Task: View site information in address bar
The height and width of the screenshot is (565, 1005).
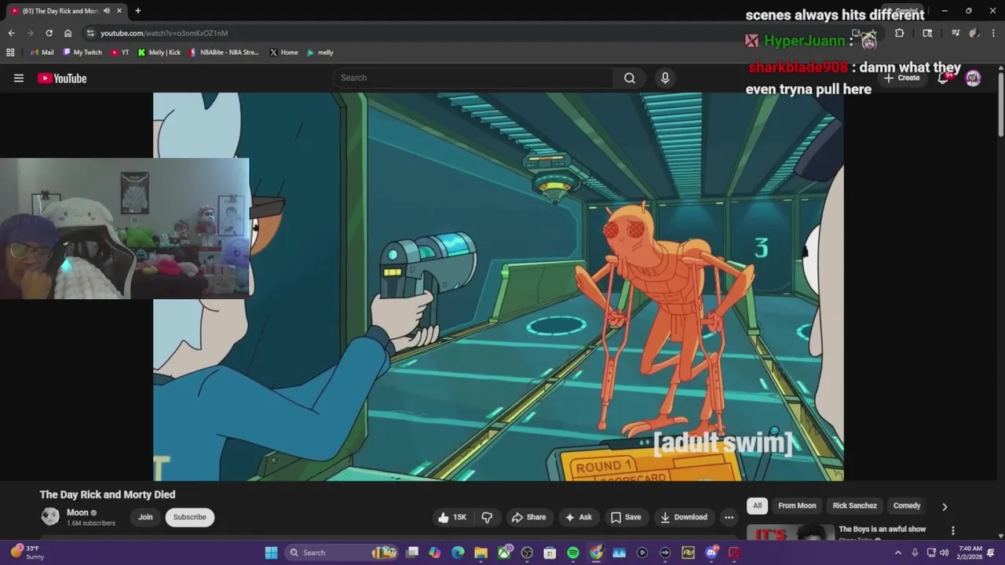Action: point(90,33)
